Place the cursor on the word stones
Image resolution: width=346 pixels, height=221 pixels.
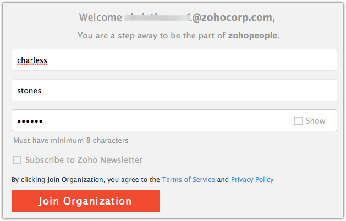click(x=30, y=90)
